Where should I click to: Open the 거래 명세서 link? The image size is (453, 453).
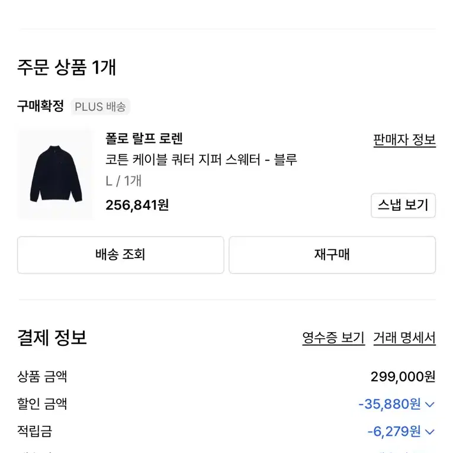404,338
